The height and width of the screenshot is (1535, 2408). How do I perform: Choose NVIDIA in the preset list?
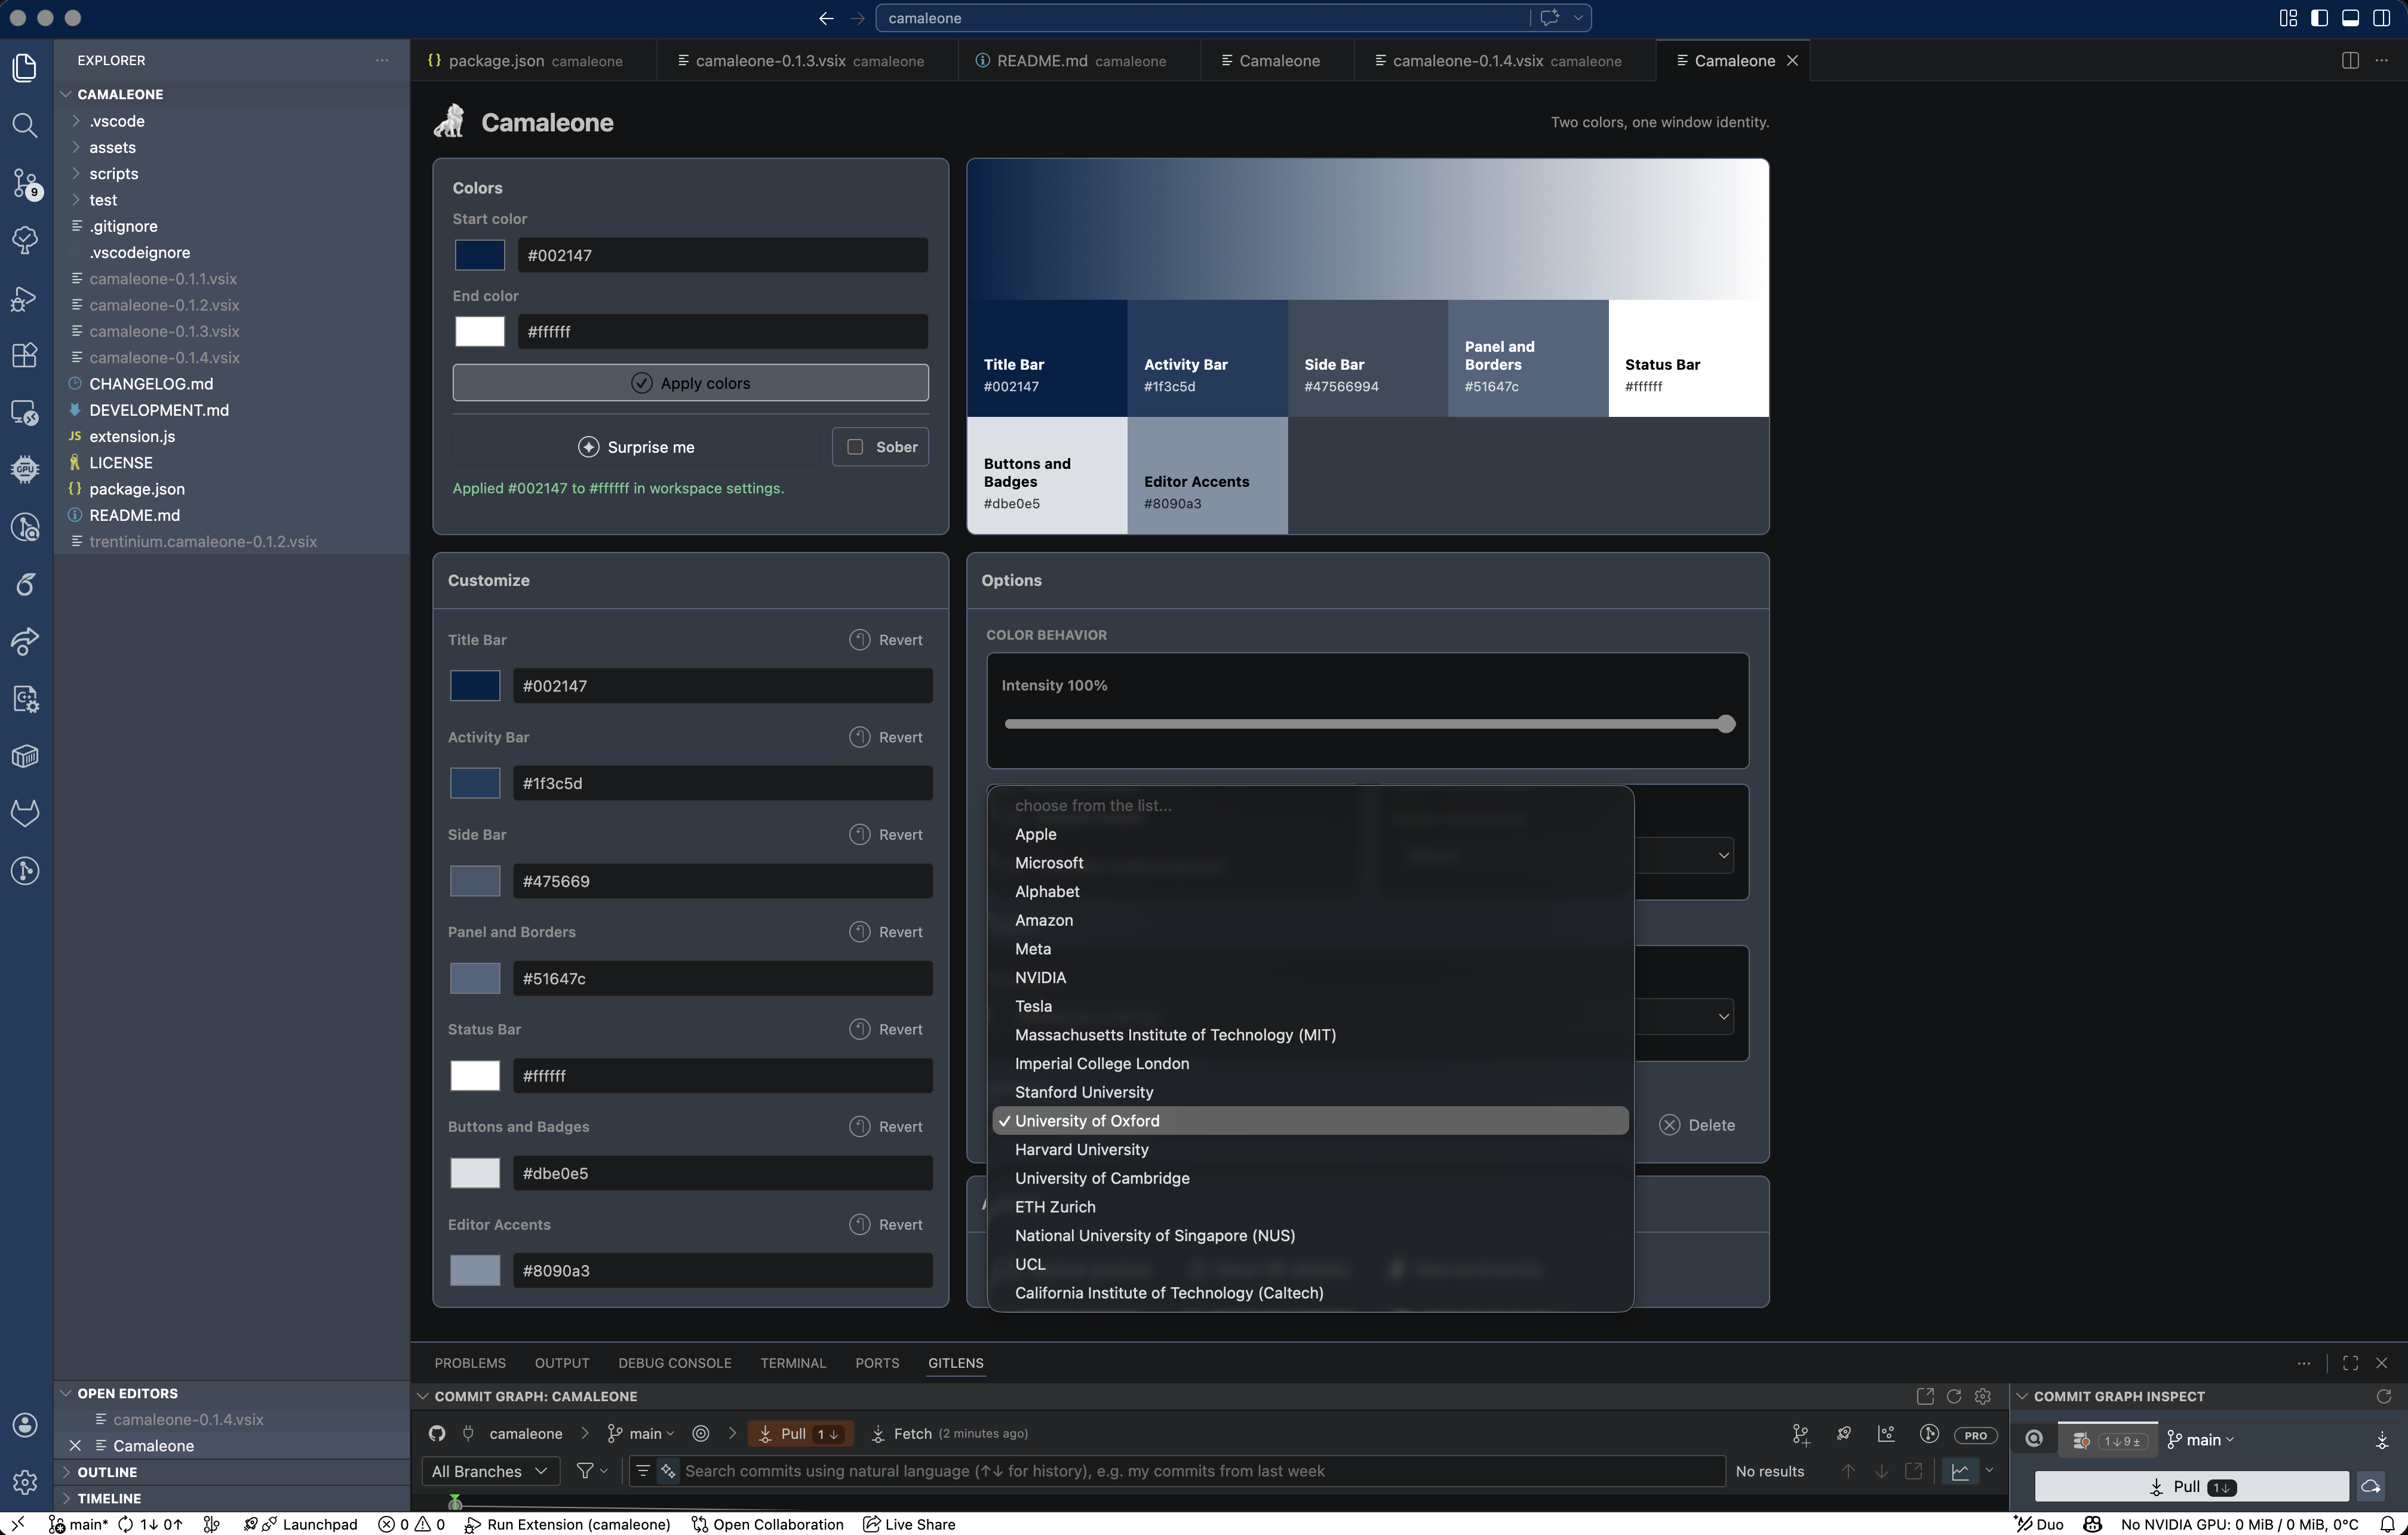[x=1310, y=977]
